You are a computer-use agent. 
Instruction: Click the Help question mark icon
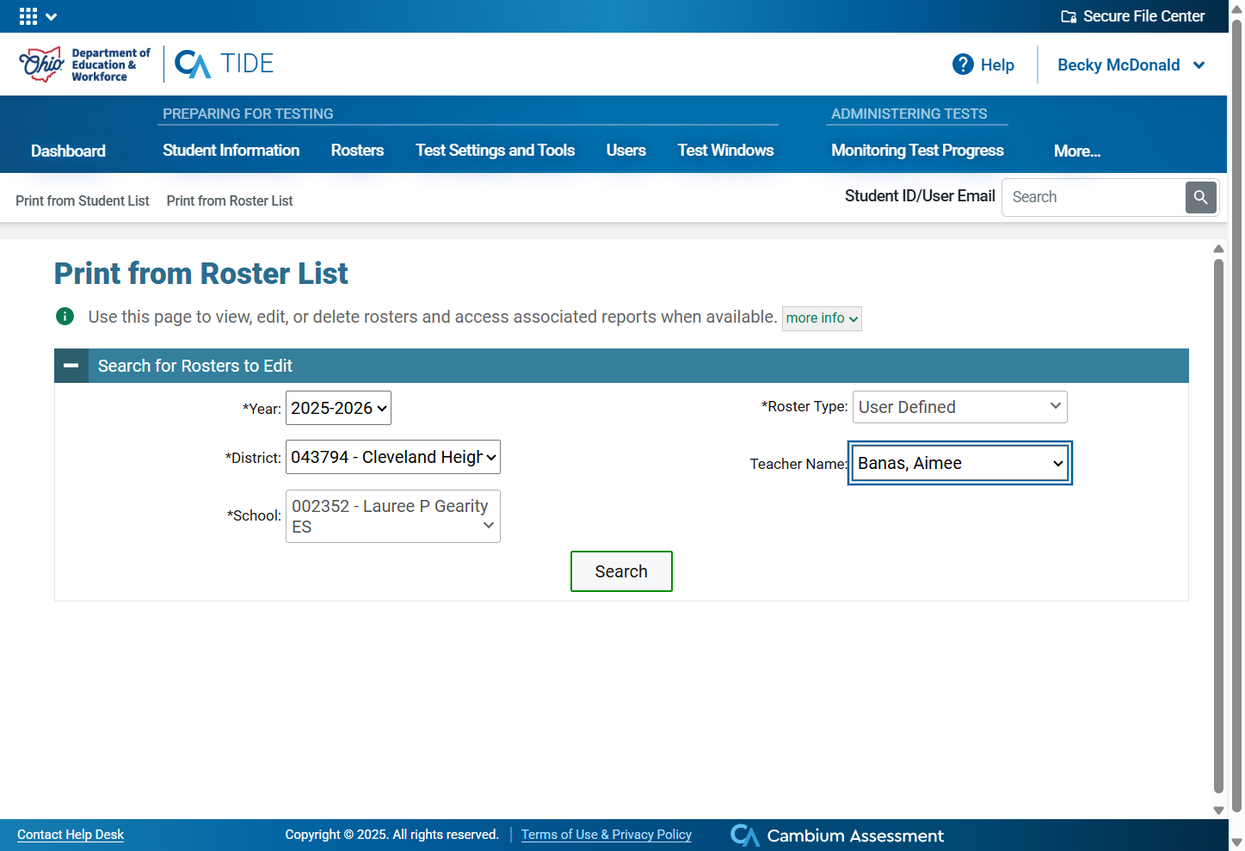(963, 65)
